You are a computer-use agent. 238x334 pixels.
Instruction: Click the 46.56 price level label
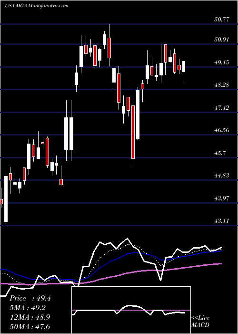[x=222, y=130]
